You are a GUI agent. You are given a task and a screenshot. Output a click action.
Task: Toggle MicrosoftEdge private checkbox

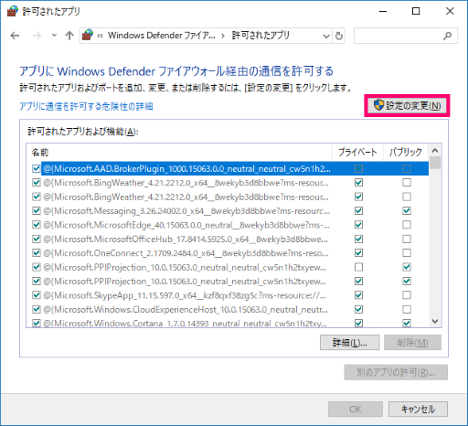click(358, 225)
